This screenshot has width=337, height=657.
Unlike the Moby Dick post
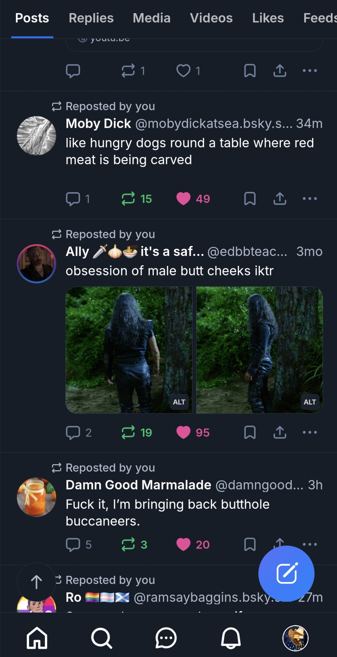coord(183,199)
